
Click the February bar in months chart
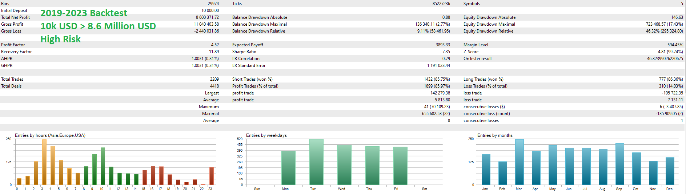coord(502,173)
